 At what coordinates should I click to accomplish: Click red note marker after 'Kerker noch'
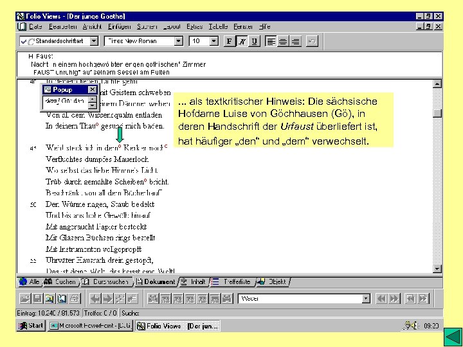click(x=166, y=146)
